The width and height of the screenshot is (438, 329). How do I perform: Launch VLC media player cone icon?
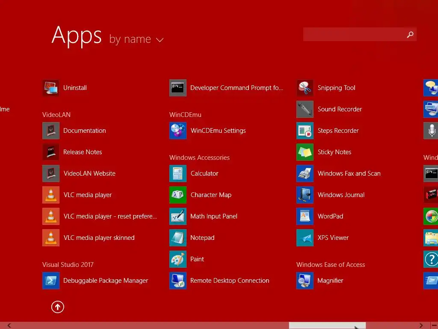tap(50, 195)
